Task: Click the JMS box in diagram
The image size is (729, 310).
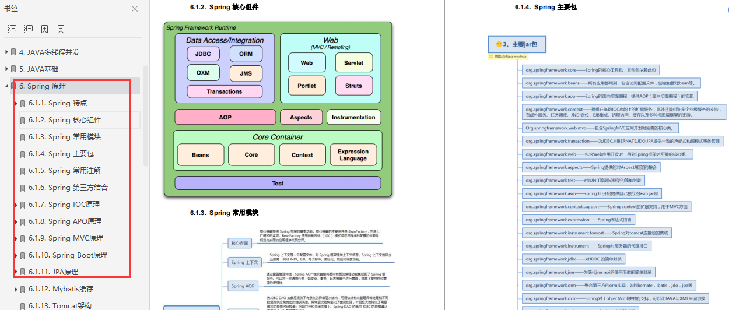Action: [246, 73]
